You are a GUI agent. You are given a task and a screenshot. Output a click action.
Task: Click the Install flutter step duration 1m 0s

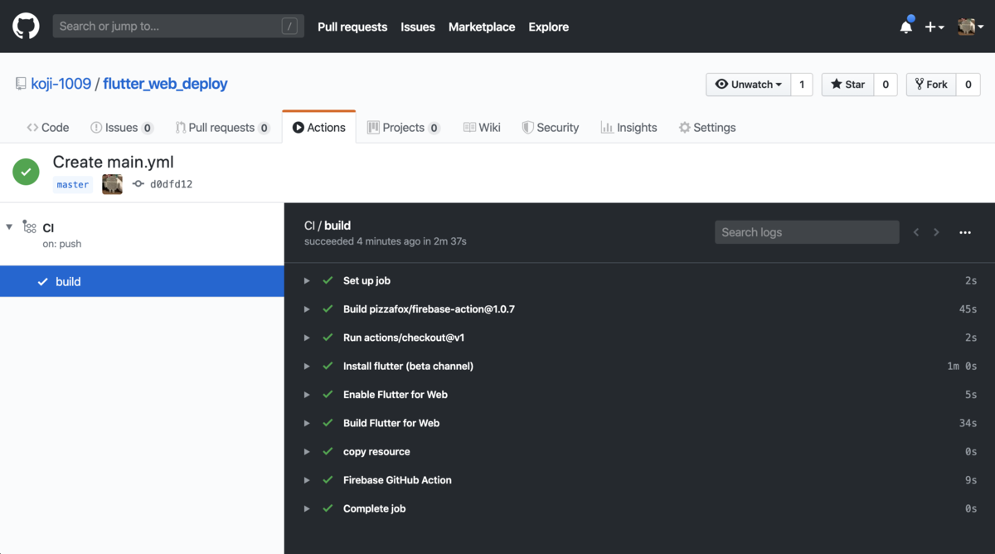(x=962, y=366)
